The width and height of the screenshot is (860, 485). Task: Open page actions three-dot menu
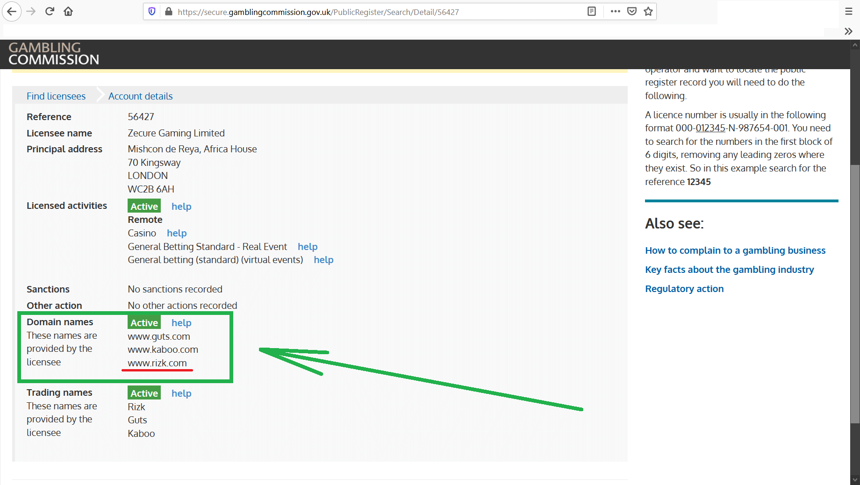615,12
